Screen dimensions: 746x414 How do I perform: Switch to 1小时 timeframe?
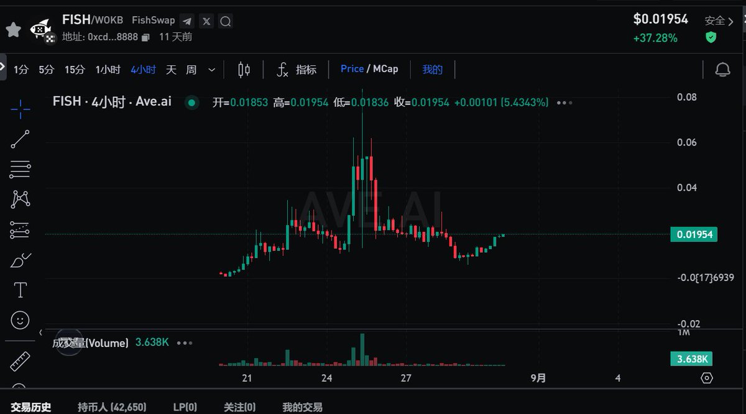tap(108, 70)
